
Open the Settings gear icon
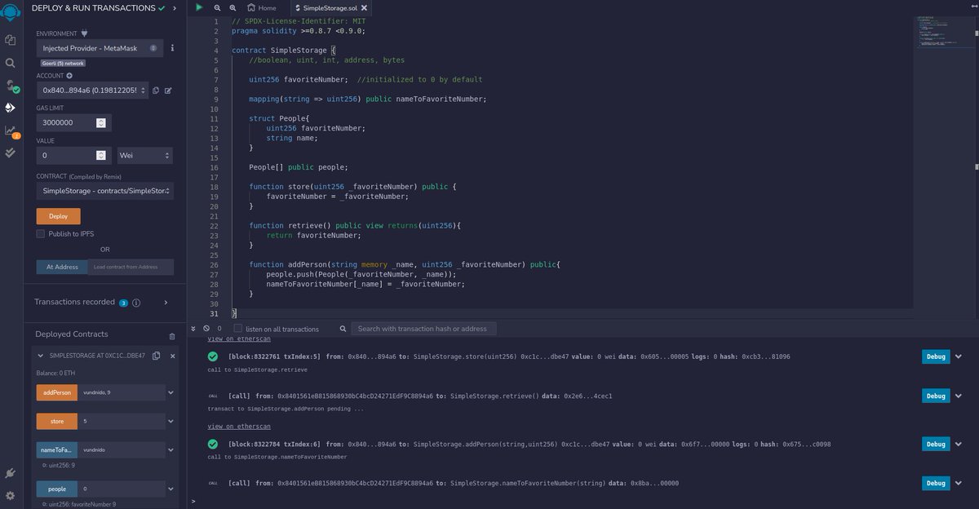click(x=11, y=495)
